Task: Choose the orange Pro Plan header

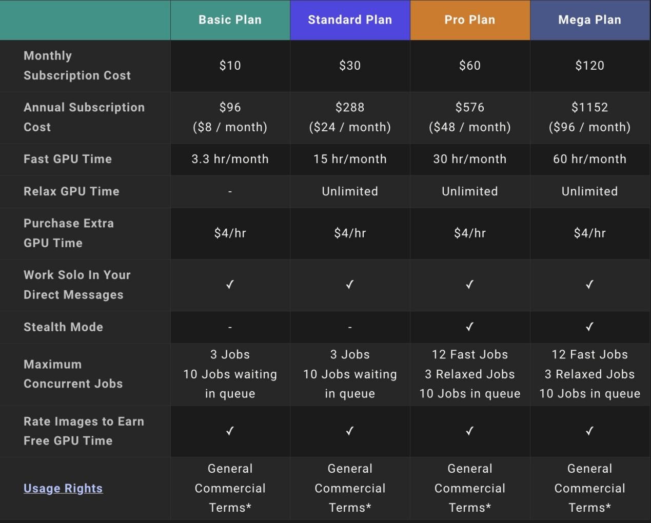Action: pos(470,20)
